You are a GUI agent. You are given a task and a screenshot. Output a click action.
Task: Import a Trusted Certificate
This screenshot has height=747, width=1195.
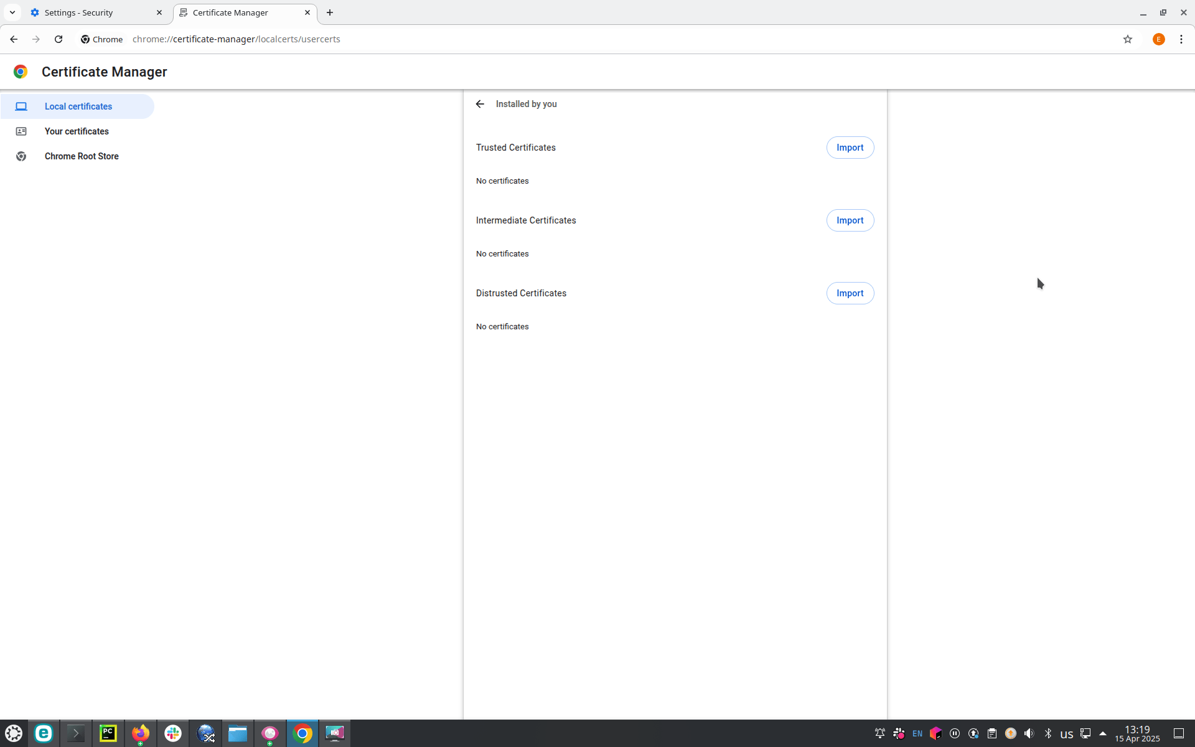tap(850, 148)
